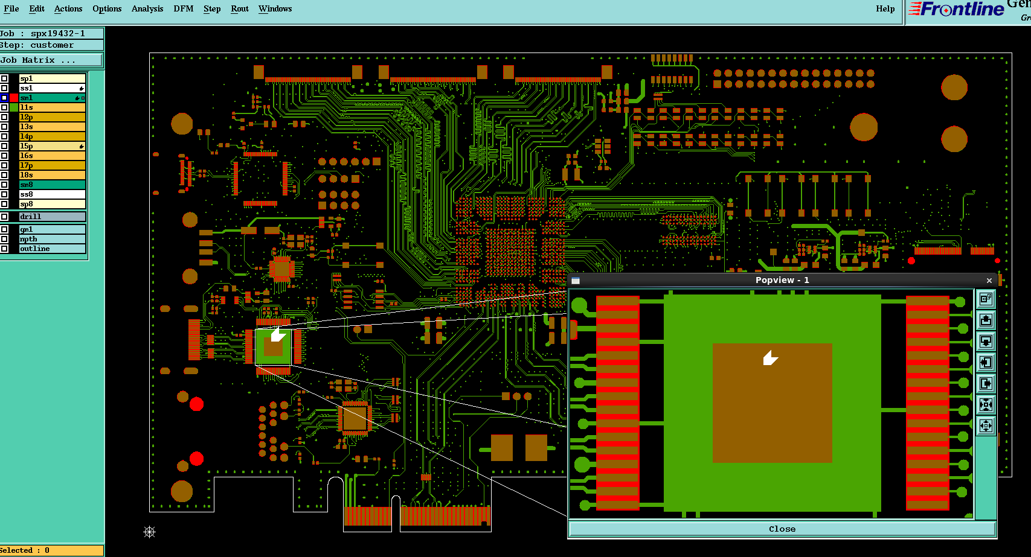Click the pan up icon in Popview
The height and width of the screenshot is (557, 1031).
986,320
